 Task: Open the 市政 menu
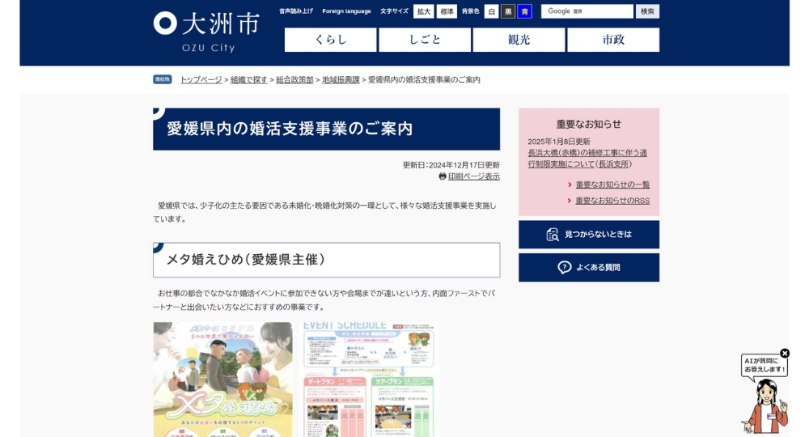pyautogui.click(x=613, y=40)
